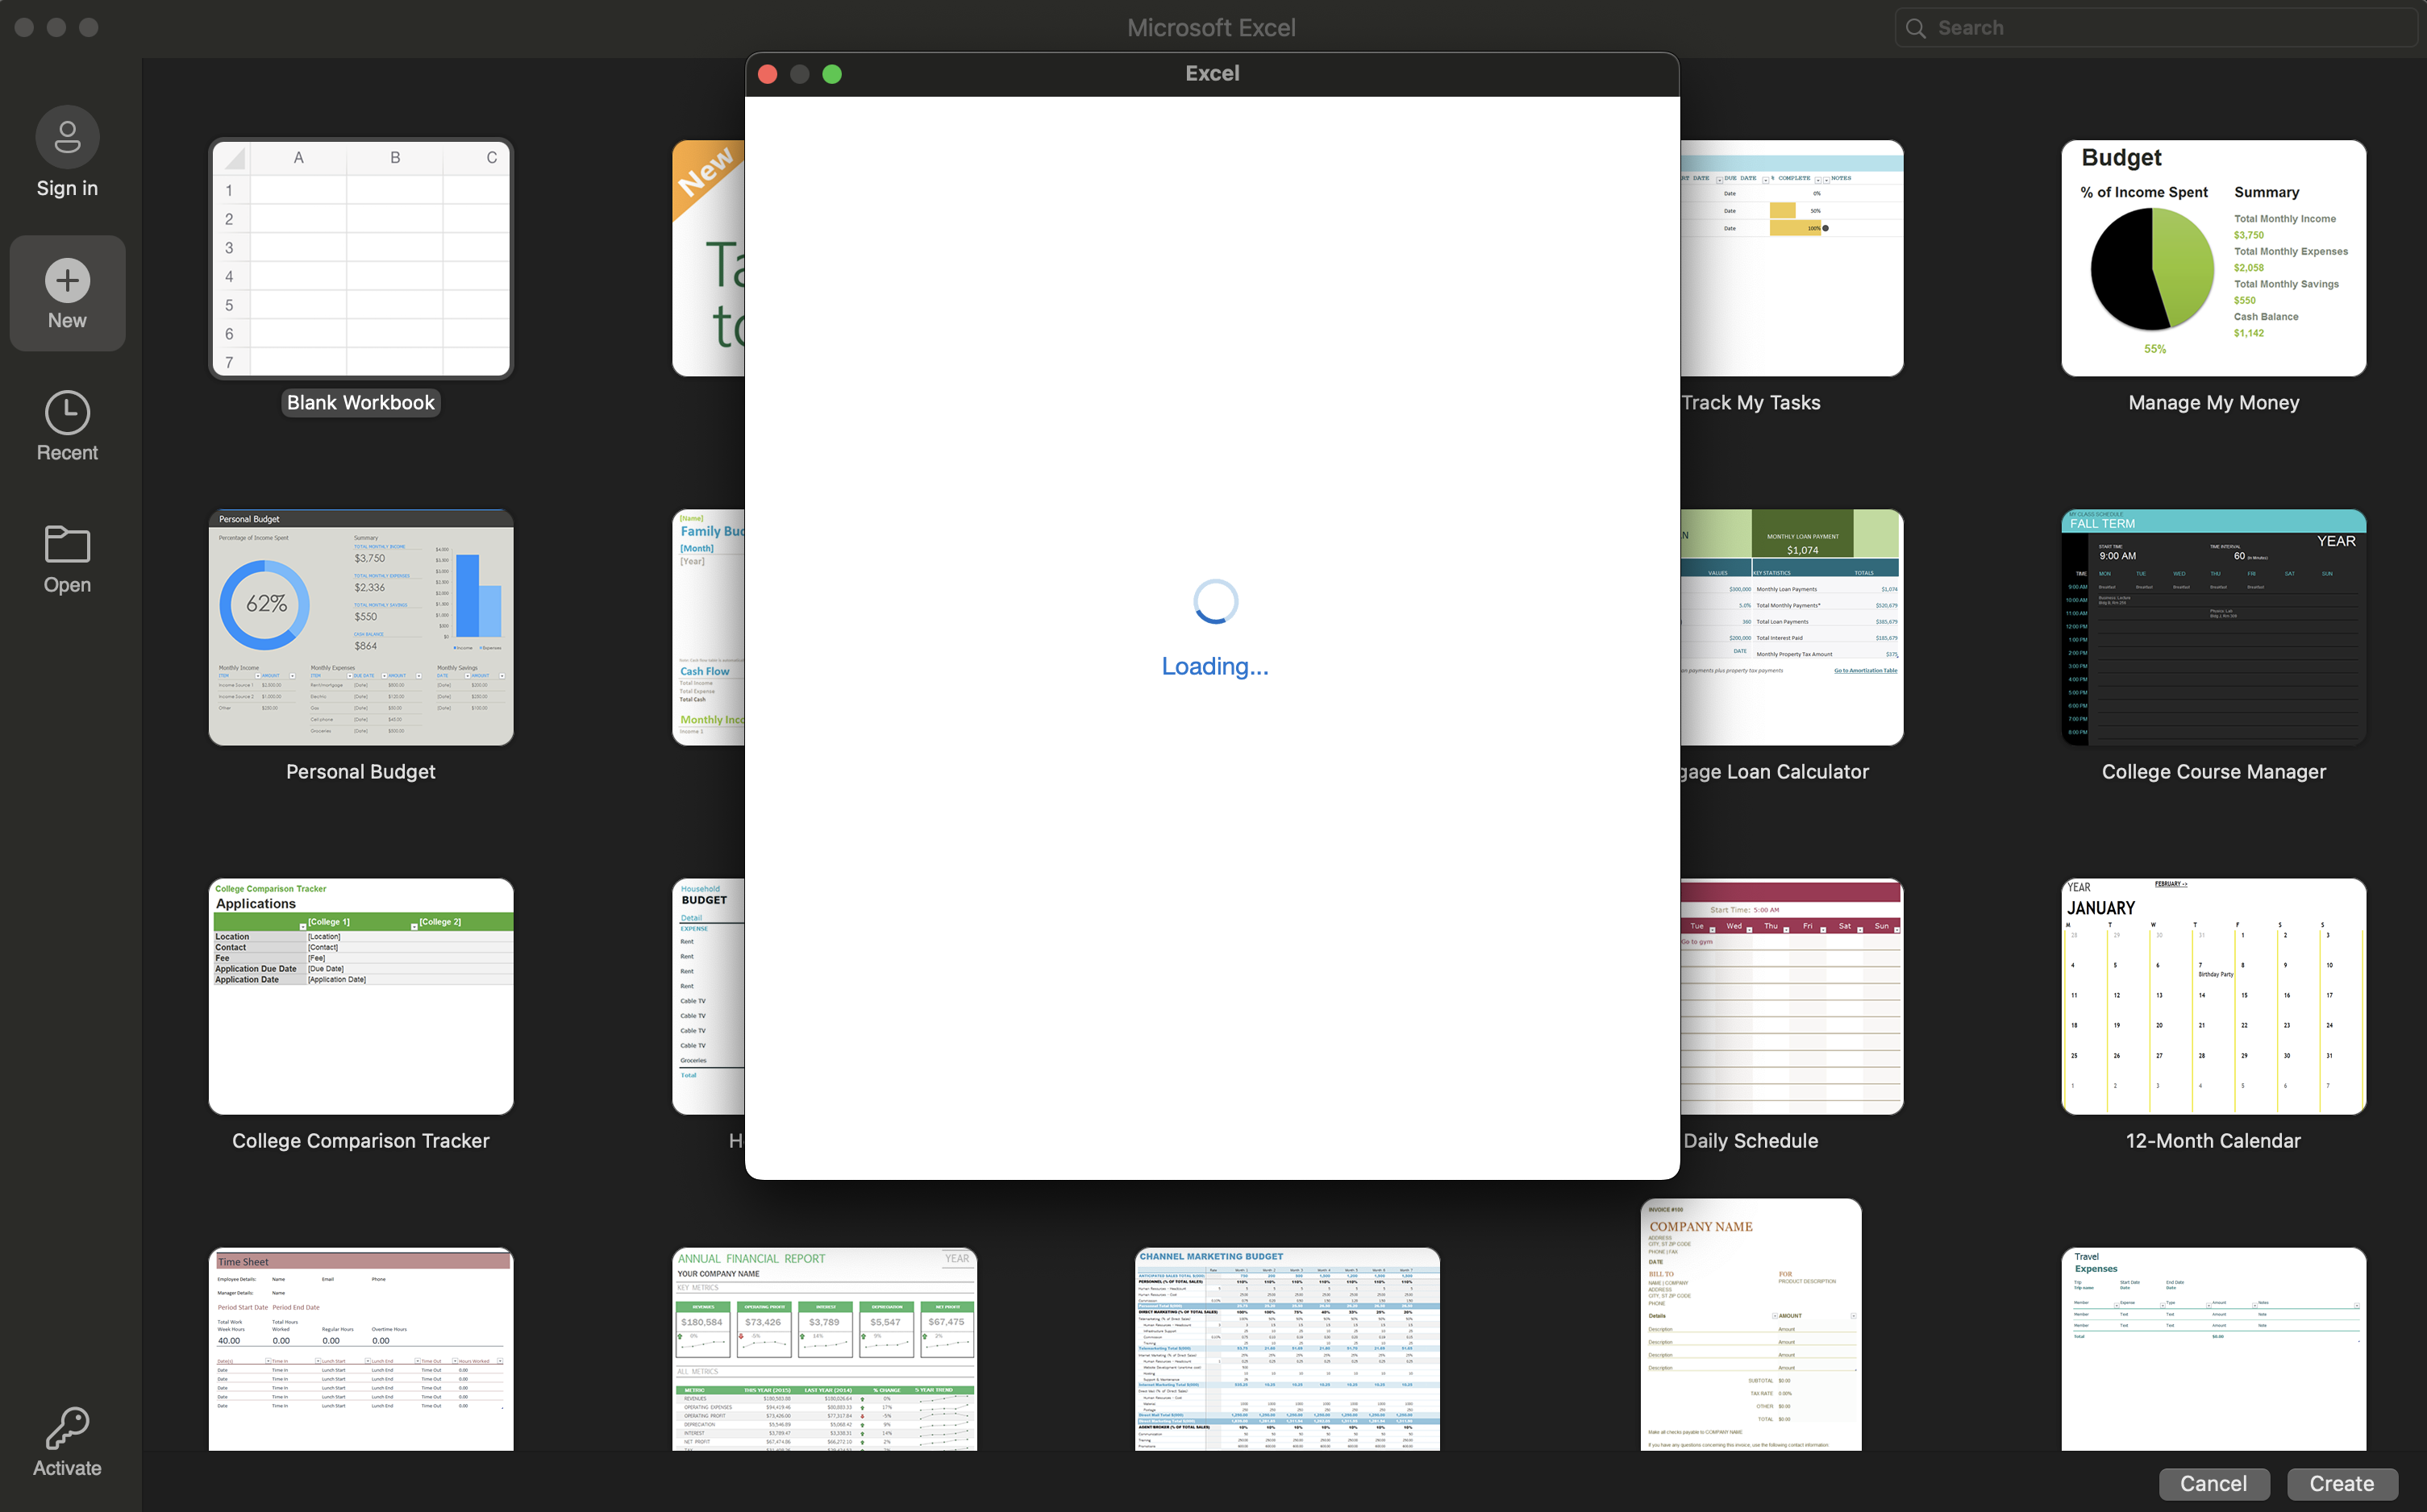The image size is (2427, 1512).
Task: Select the Blank Workbook template
Action: (360, 259)
